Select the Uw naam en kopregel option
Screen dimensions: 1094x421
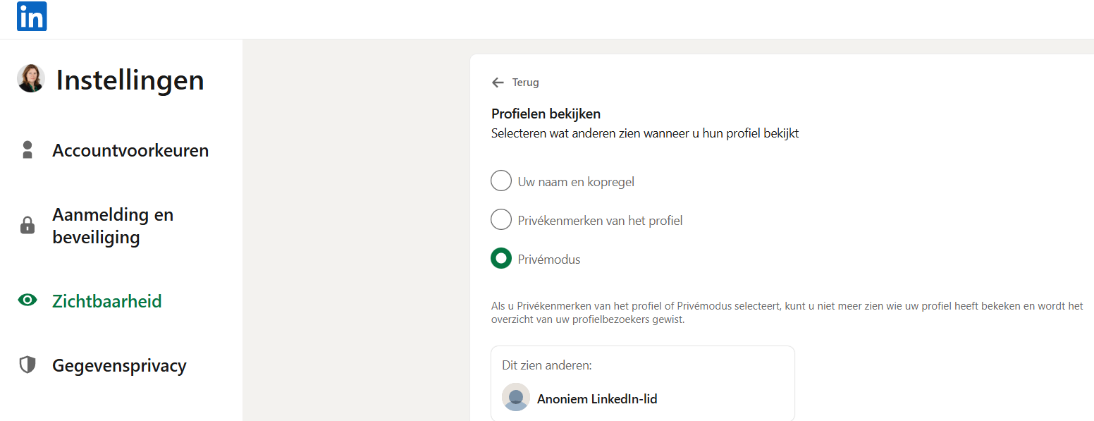pyautogui.click(x=500, y=181)
